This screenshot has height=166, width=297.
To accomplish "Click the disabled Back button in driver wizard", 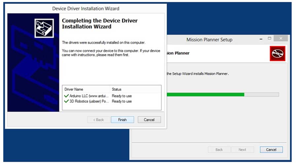I will point(98,120).
